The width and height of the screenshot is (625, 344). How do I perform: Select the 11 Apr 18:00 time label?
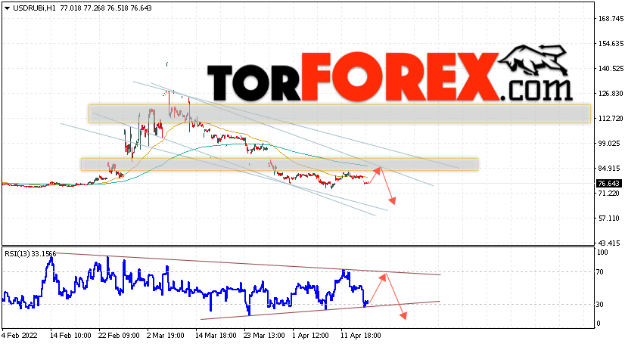click(x=360, y=336)
